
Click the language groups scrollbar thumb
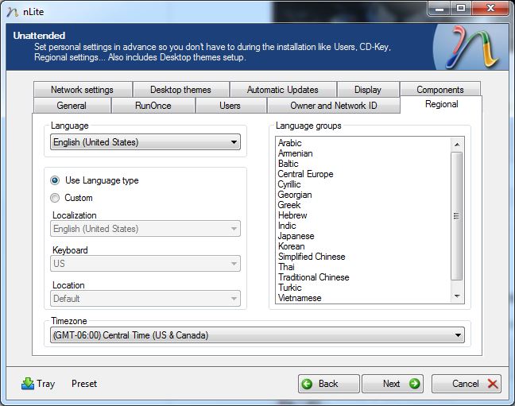(457, 216)
